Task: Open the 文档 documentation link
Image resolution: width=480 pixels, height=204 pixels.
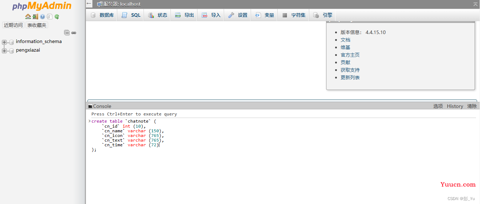Action: [346, 40]
